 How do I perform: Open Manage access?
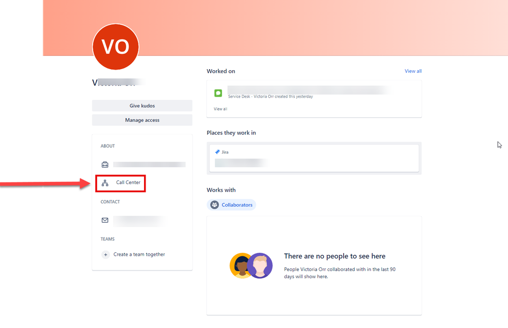pyautogui.click(x=142, y=120)
